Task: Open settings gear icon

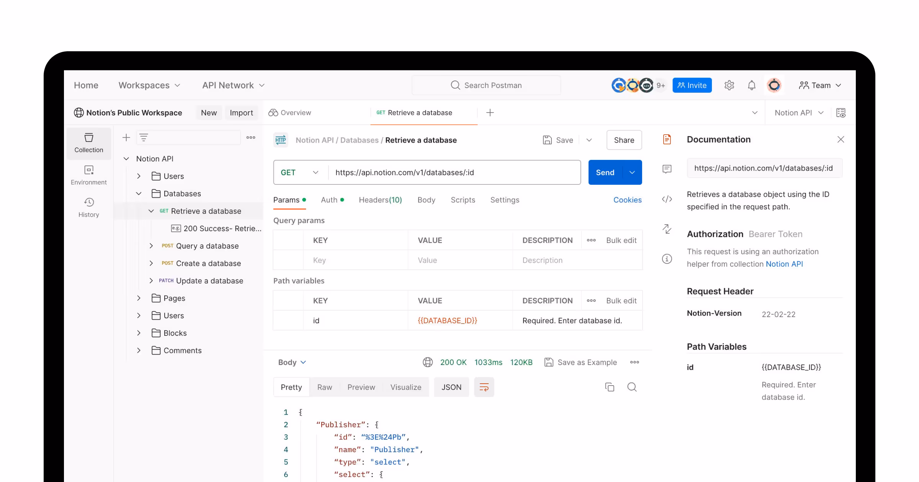Action: [x=729, y=85]
